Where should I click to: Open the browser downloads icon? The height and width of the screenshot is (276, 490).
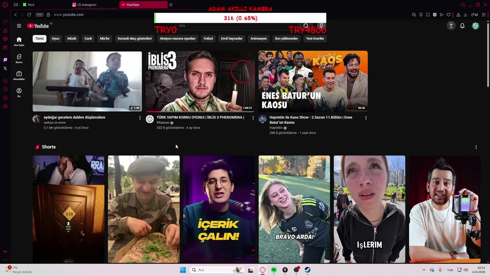[x=465, y=15]
